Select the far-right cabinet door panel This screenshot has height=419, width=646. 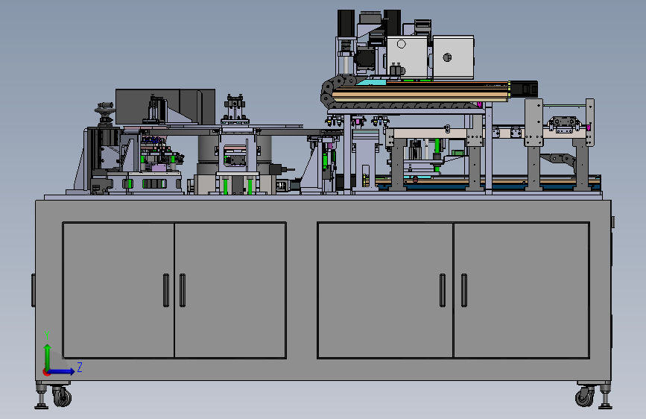coord(521,290)
